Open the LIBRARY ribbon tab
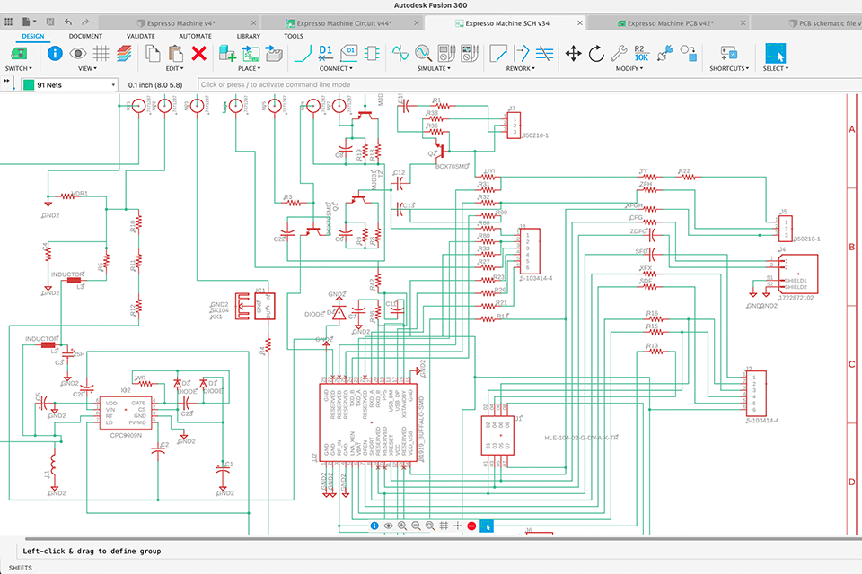This screenshot has height=574, width=862. tap(249, 36)
